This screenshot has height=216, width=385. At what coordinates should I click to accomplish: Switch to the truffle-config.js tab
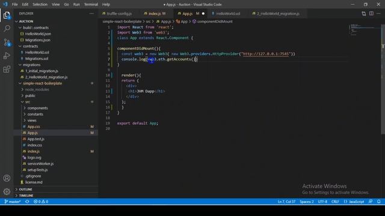pyautogui.click(x=119, y=14)
